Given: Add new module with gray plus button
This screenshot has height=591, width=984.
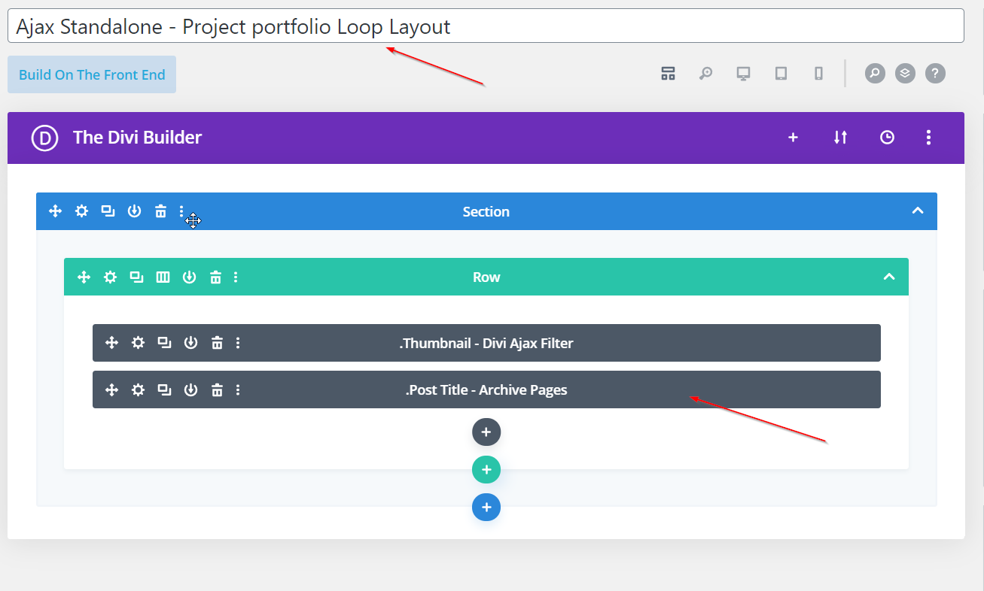Looking at the screenshot, I should click(486, 432).
